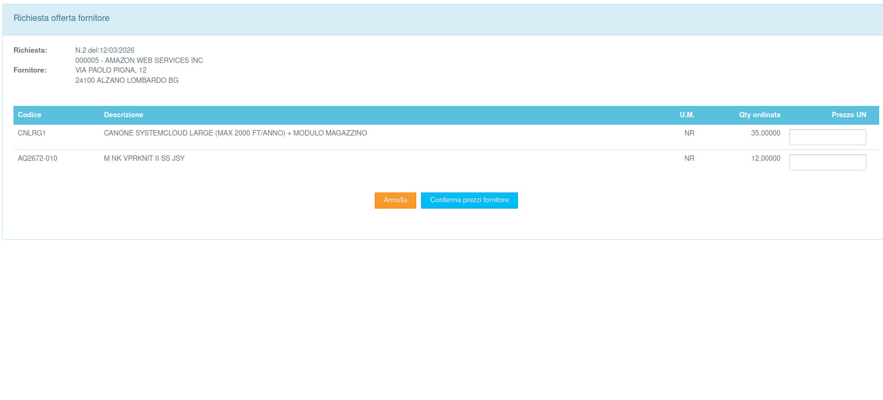Viewport: 883px width, 400px height.
Task: Click the VIA PAOLO PIGNA address line
Action: click(111, 70)
